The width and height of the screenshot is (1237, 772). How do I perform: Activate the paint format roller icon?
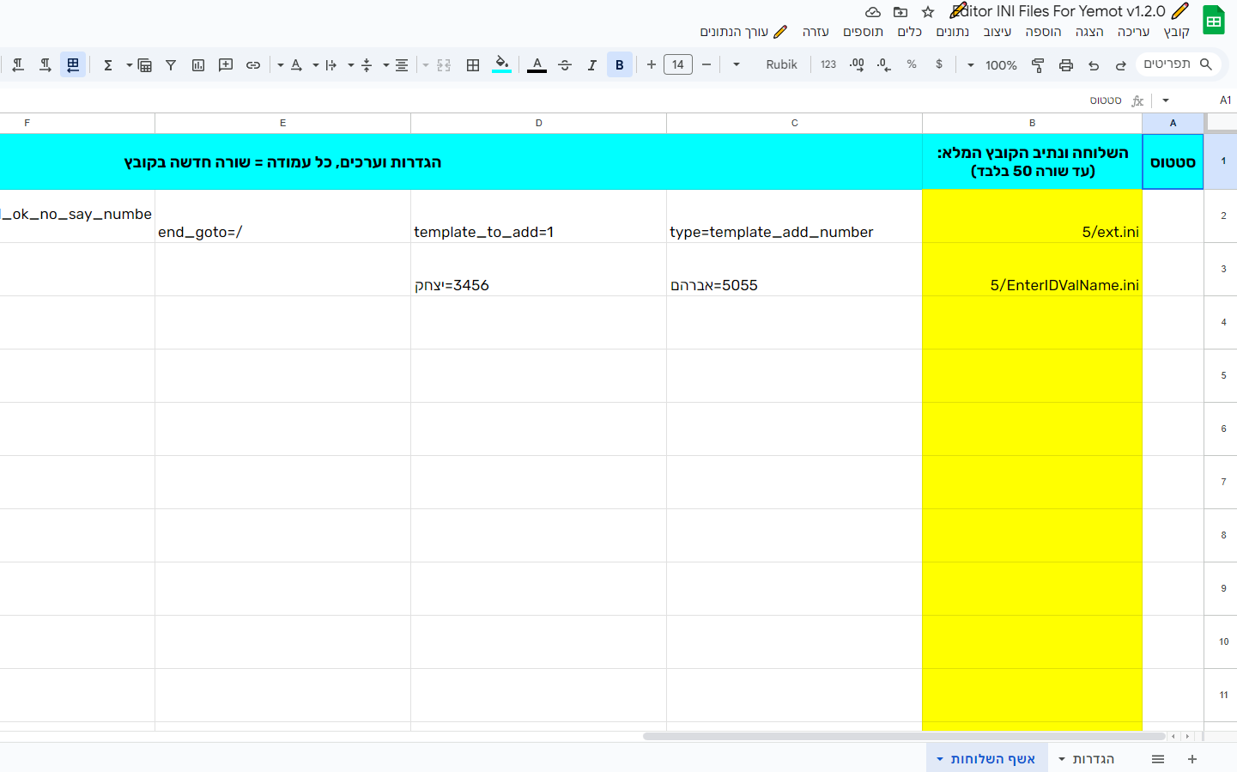[1038, 65]
